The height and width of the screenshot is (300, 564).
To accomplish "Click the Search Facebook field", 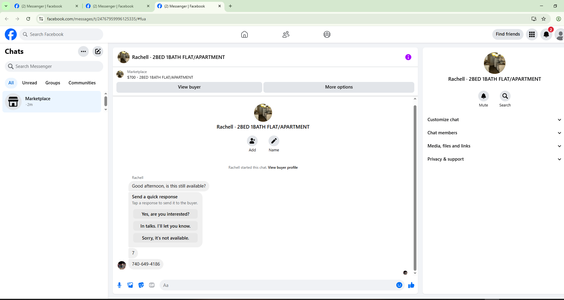I will [61, 34].
